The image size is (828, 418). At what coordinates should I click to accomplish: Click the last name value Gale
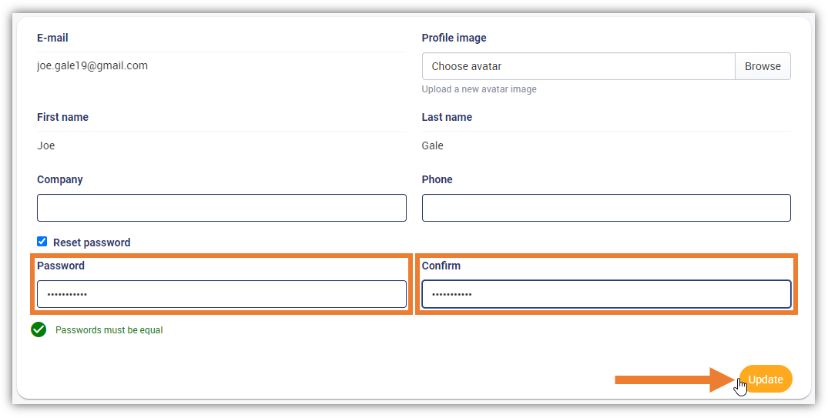coord(432,145)
